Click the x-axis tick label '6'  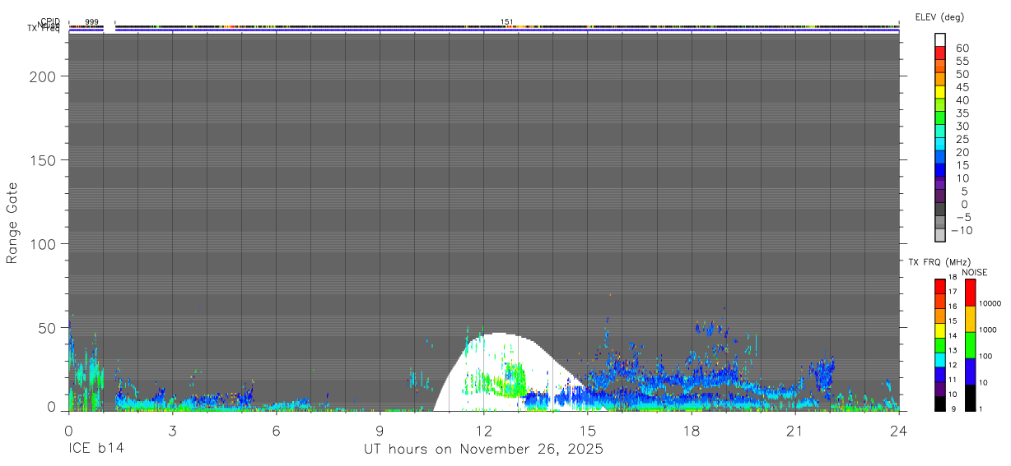[276, 431]
